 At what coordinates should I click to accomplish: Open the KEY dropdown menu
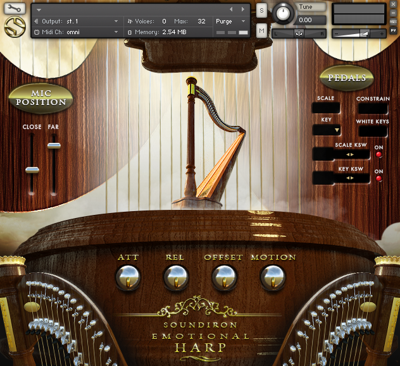327,130
